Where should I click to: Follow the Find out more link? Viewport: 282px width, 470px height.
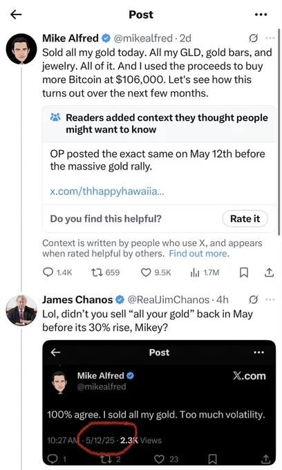pos(198,254)
